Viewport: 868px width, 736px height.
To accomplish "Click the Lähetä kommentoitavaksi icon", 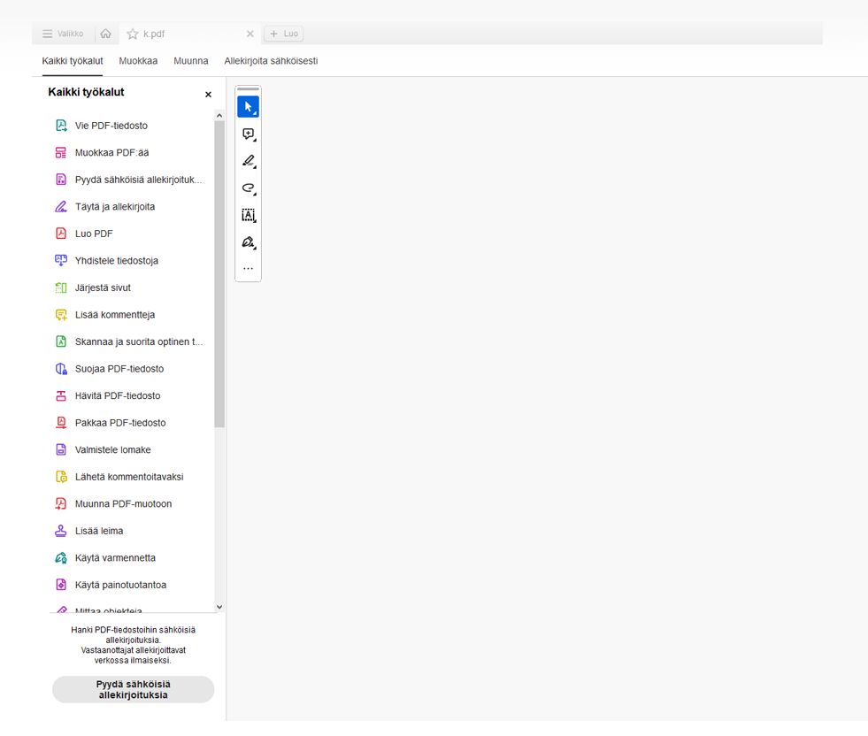I will pos(61,477).
